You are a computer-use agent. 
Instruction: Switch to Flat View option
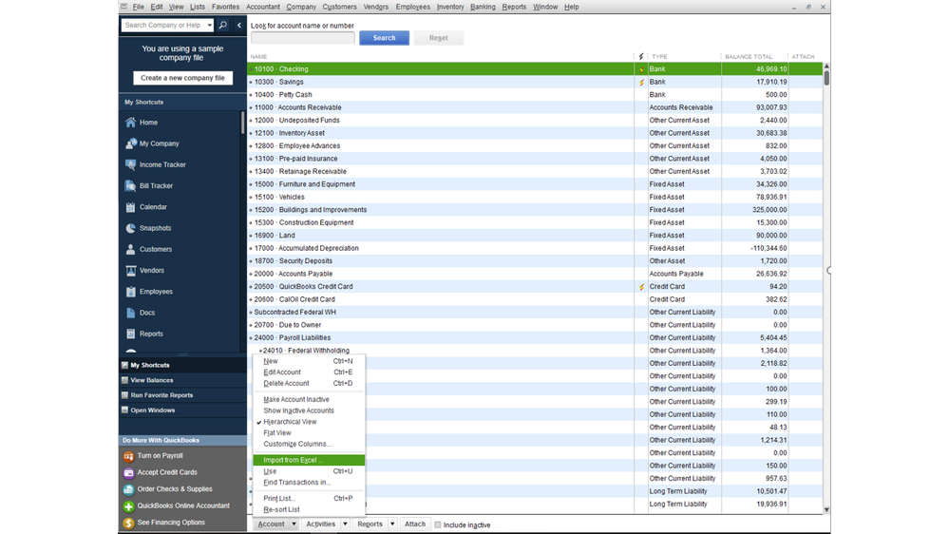pos(277,433)
